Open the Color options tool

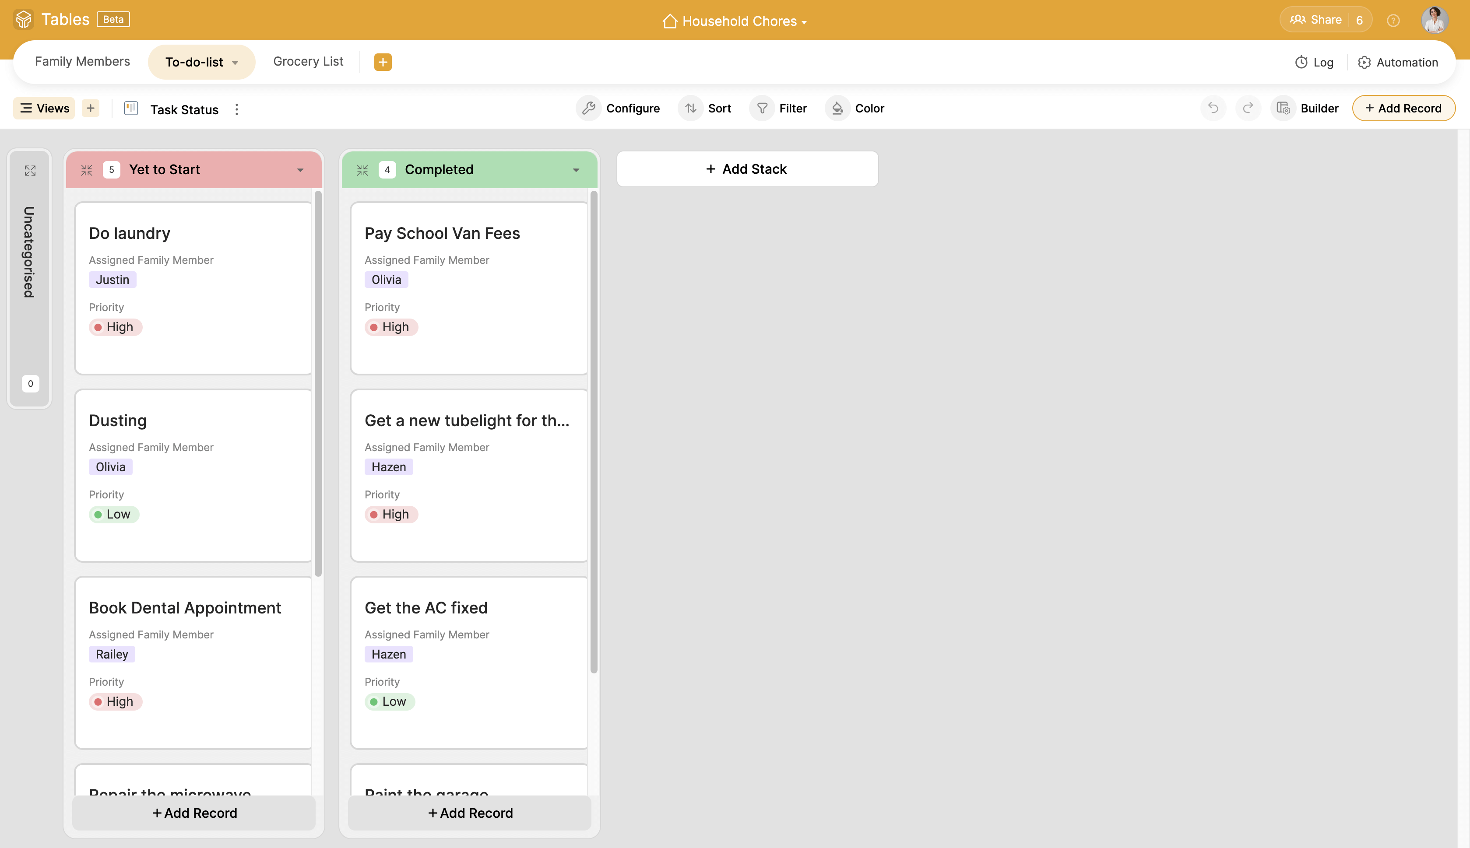click(855, 109)
